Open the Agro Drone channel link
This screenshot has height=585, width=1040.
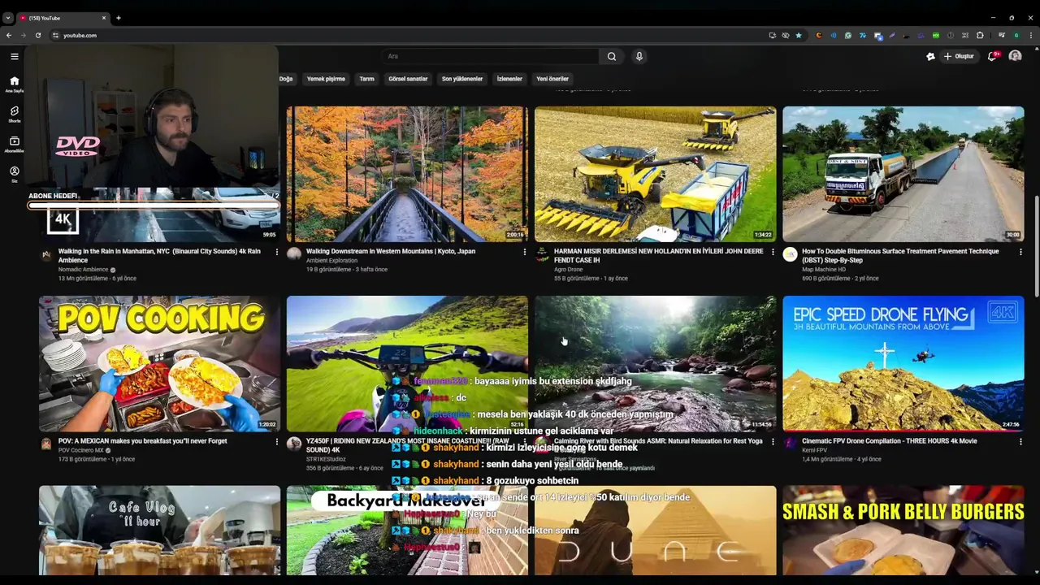tap(569, 270)
